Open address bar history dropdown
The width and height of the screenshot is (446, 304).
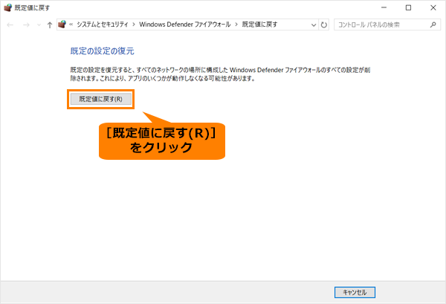(314, 25)
